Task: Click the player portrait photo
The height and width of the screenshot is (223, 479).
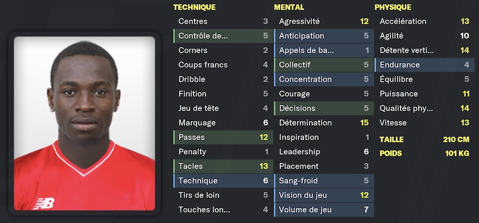Action: 84,123
